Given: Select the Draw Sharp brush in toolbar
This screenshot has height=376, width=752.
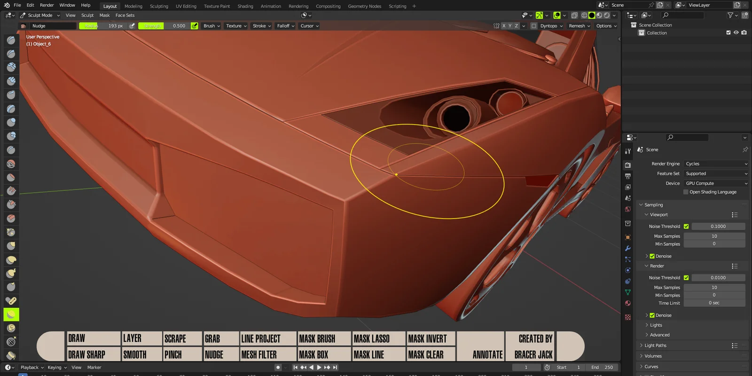Looking at the screenshot, I should pyautogui.click(x=11, y=54).
